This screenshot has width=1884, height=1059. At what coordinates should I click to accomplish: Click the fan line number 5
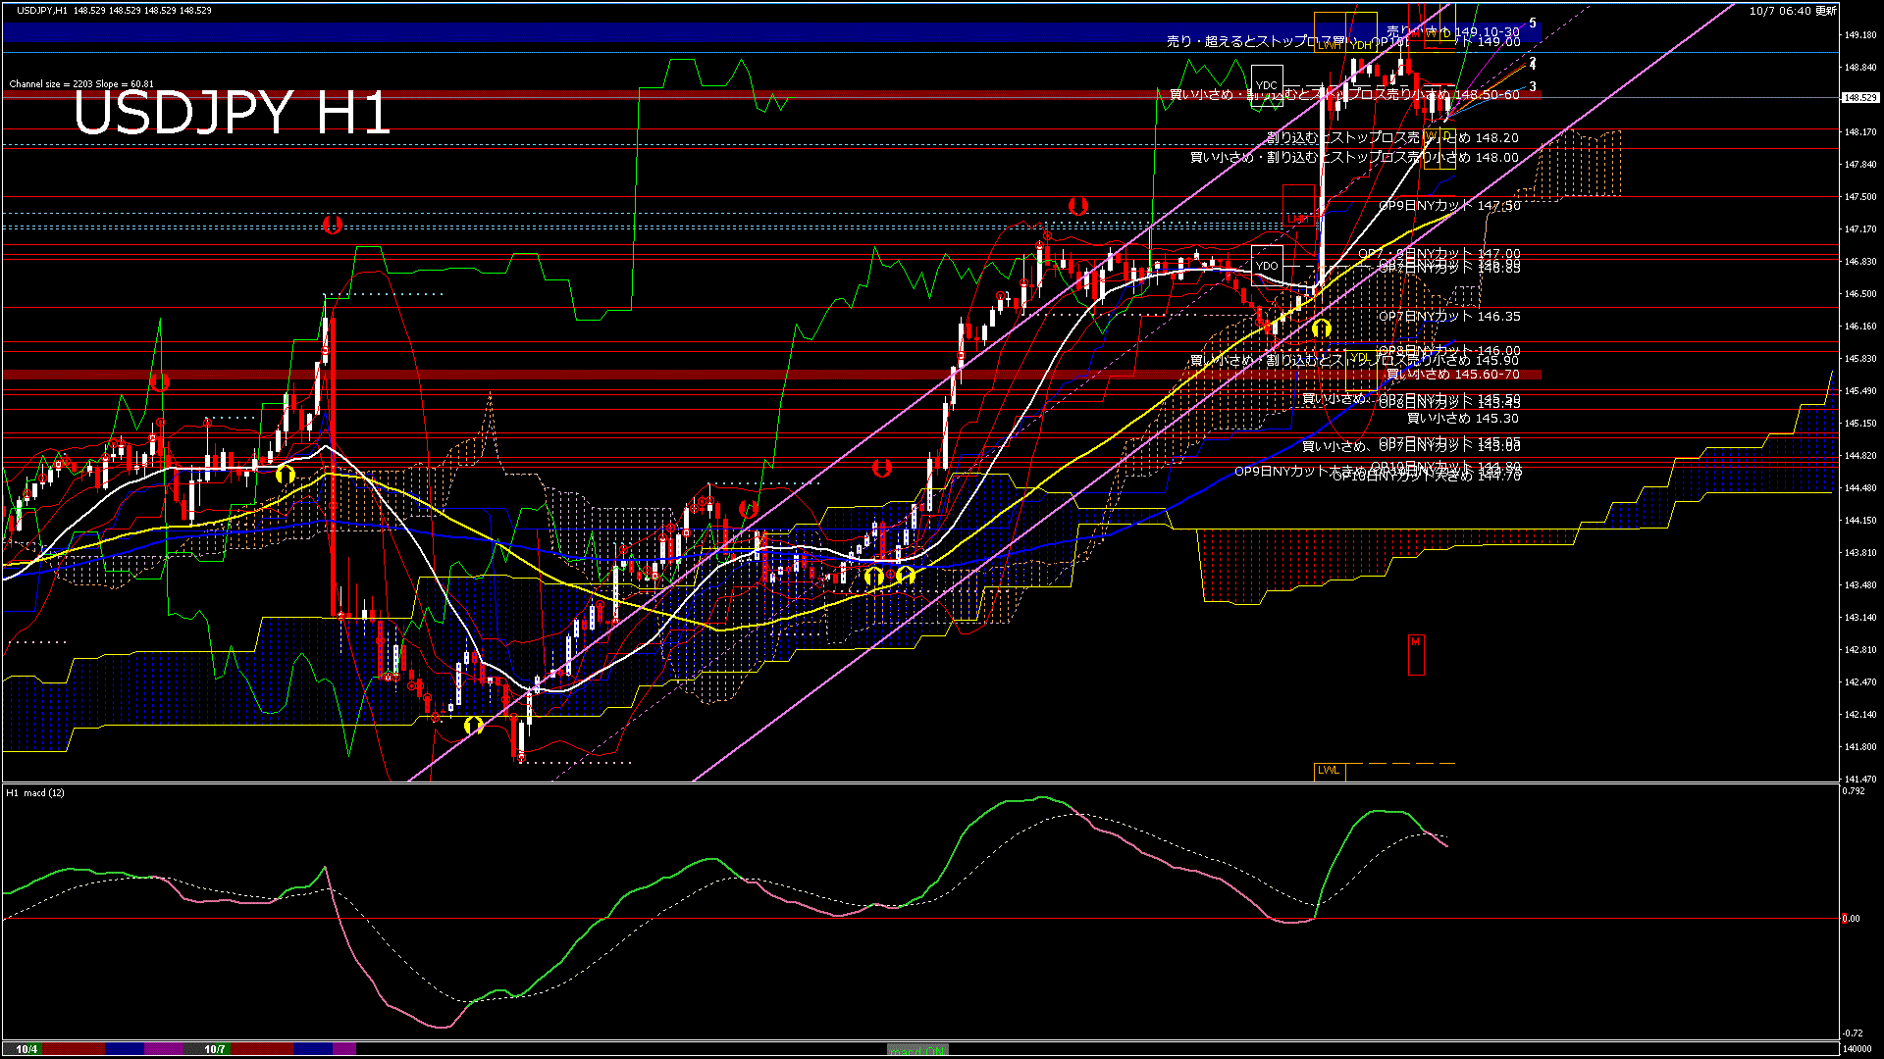point(1533,24)
